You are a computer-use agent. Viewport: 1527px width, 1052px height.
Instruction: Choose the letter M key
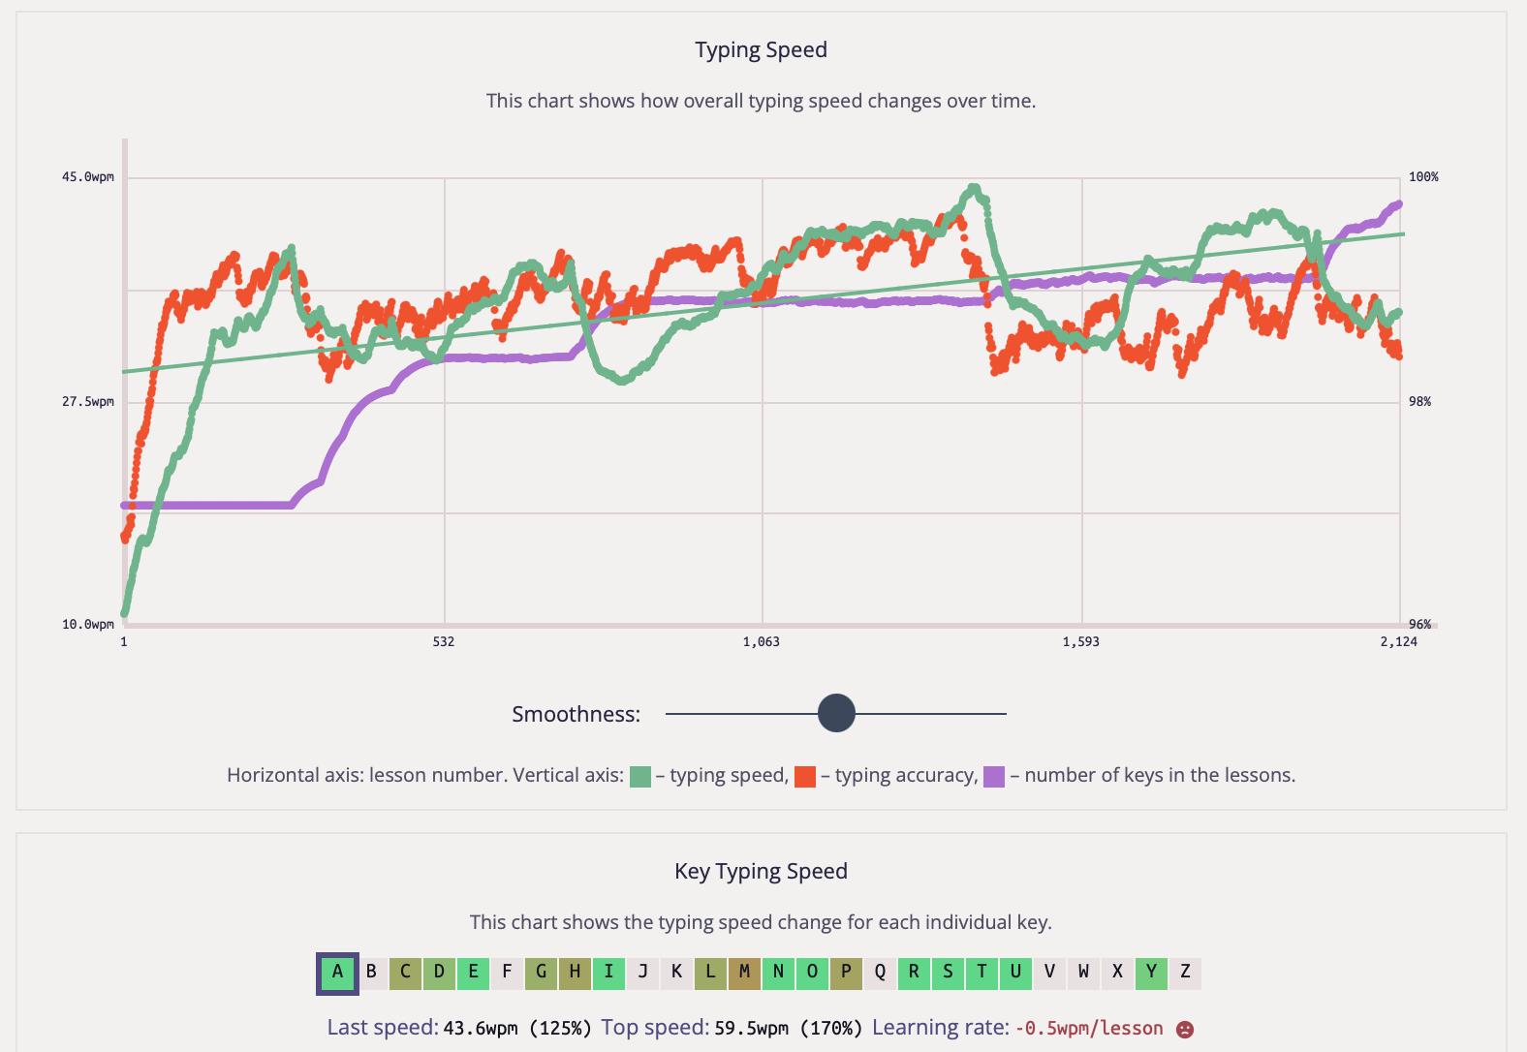(x=744, y=973)
